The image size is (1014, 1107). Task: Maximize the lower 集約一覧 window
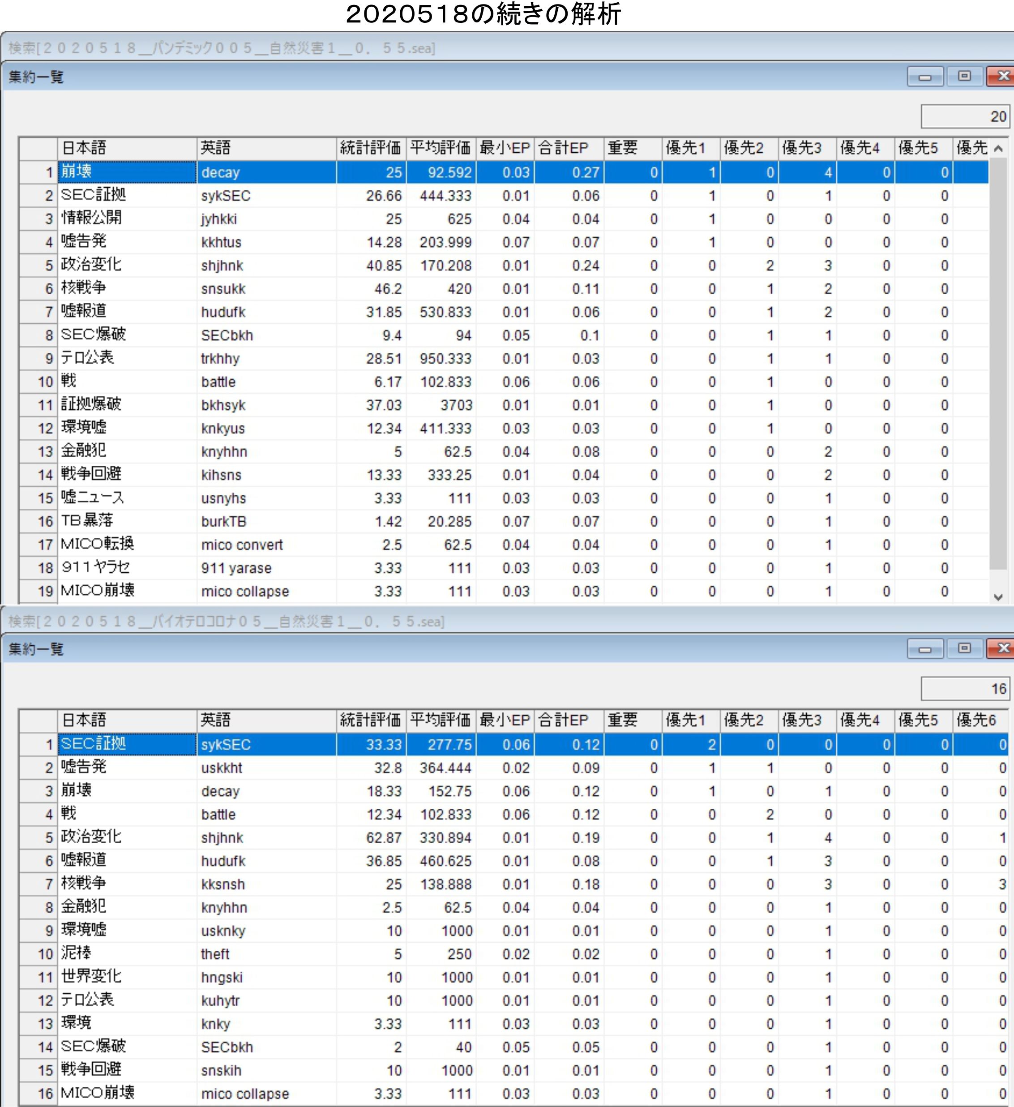(964, 648)
